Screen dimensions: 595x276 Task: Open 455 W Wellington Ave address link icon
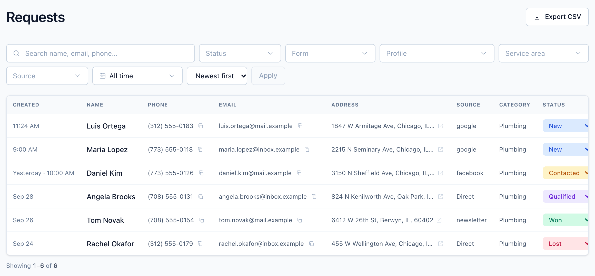coord(441,244)
